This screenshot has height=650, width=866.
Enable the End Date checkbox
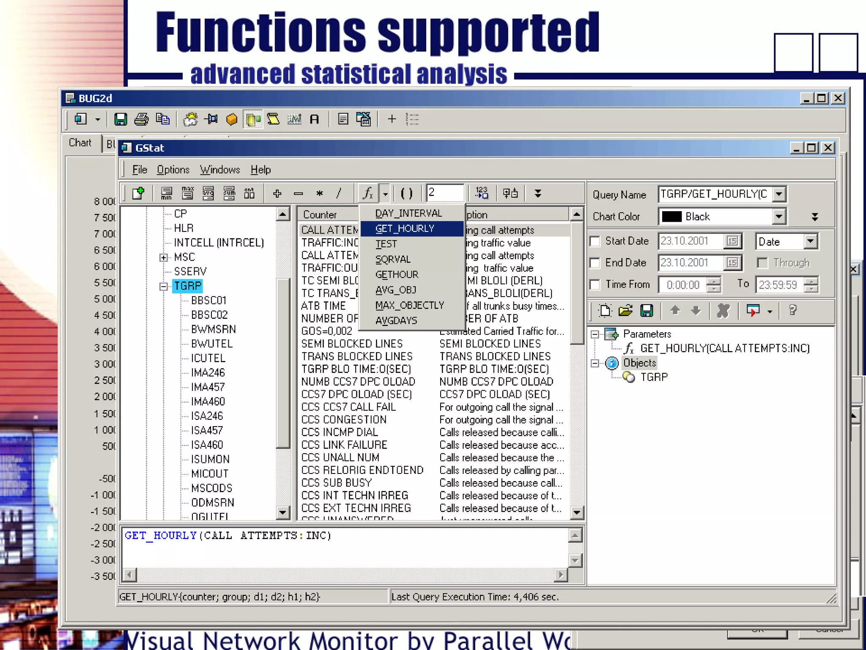[595, 263]
